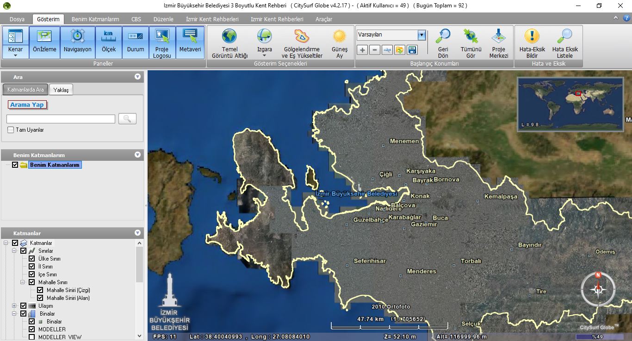Uncheck the Ulaşım layer checkbox

pos(23,306)
